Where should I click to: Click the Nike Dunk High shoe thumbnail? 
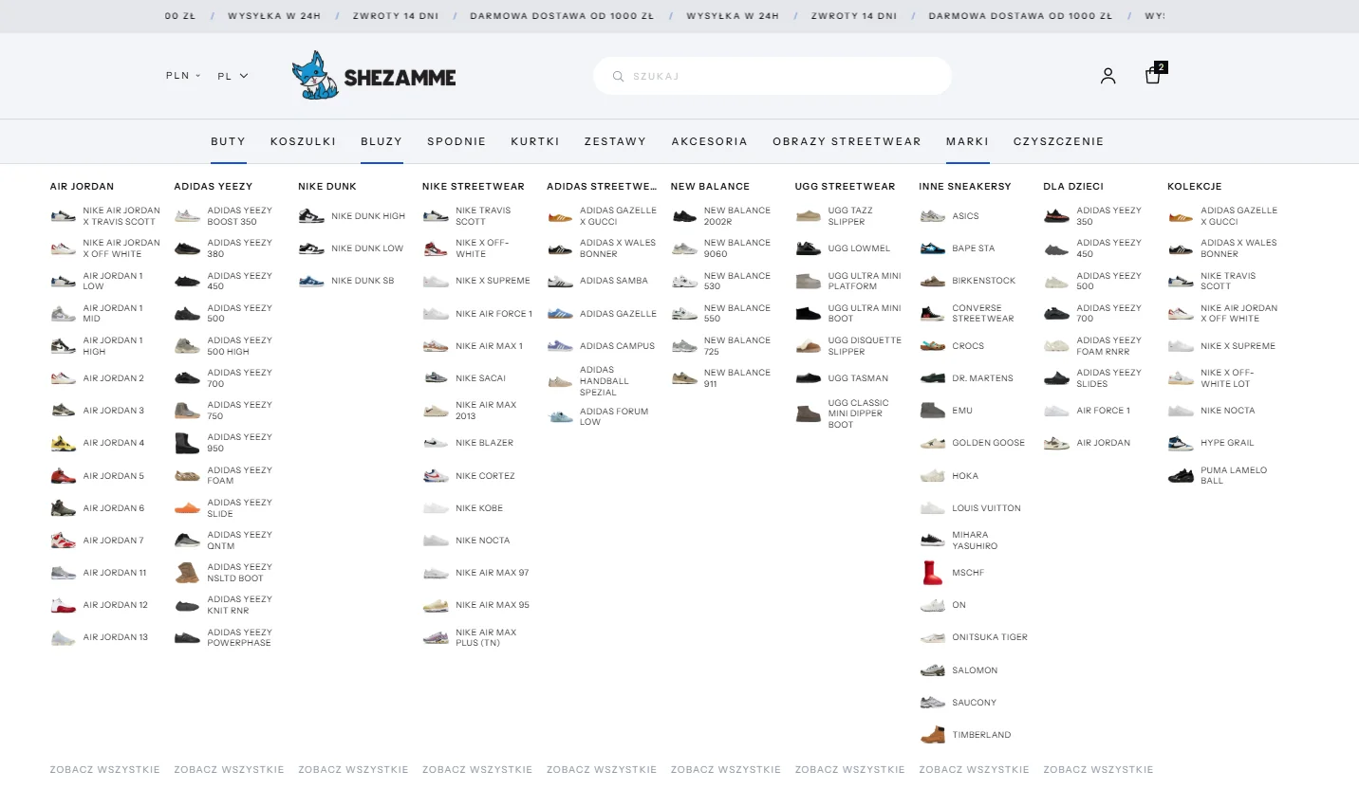tap(311, 216)
